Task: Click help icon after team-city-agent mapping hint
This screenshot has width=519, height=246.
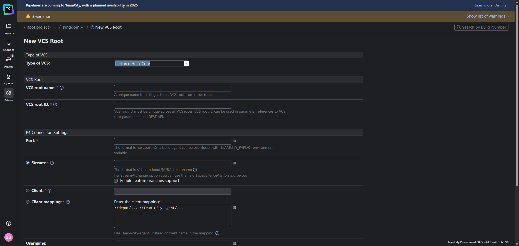Action: point(217,233)
